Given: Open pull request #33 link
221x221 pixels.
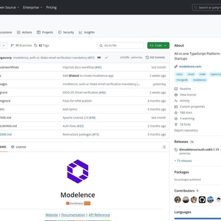Looking at the screenshot, I should coord(80,126).
